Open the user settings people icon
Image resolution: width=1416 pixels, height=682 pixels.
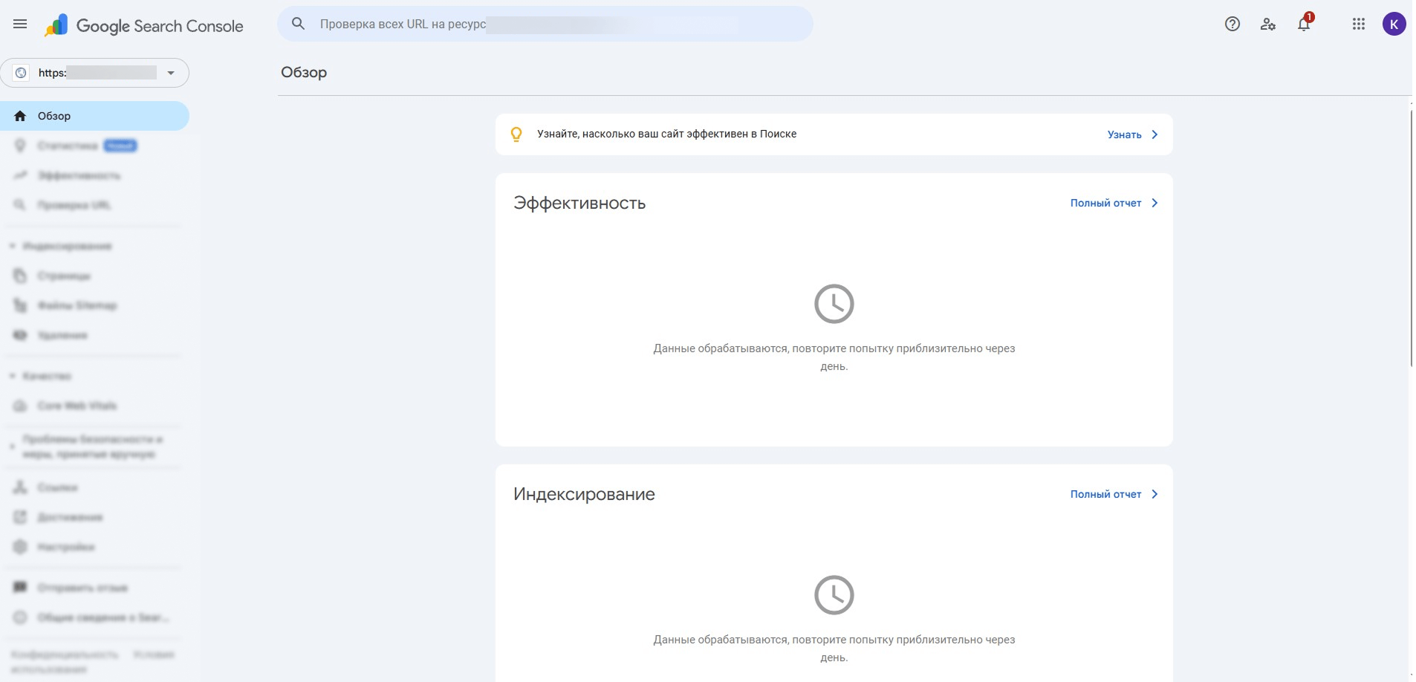coord(1268,25)
